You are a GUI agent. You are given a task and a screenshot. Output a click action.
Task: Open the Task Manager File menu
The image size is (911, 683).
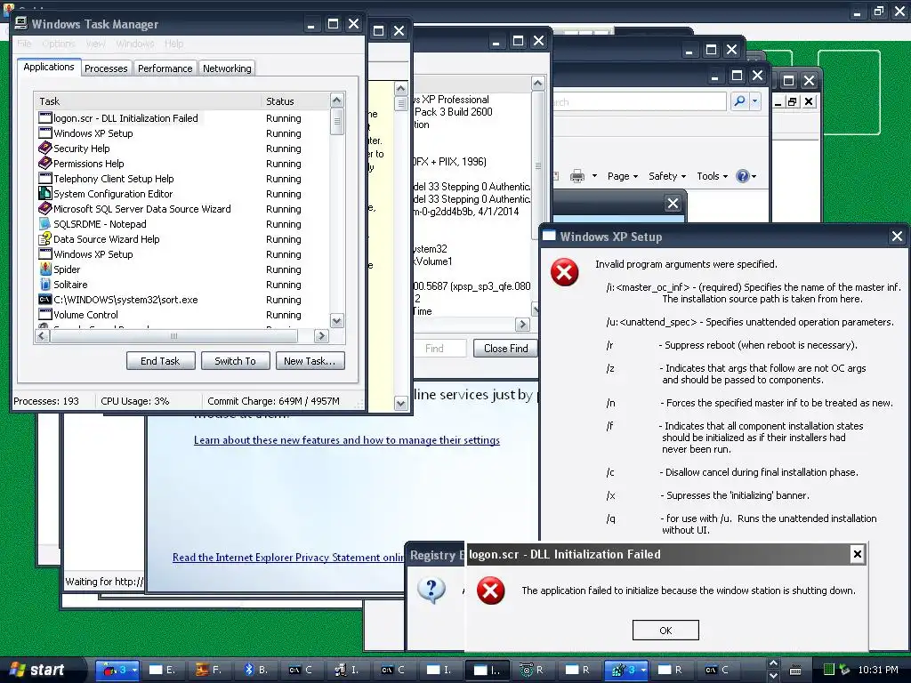click(x=24, y=44)
